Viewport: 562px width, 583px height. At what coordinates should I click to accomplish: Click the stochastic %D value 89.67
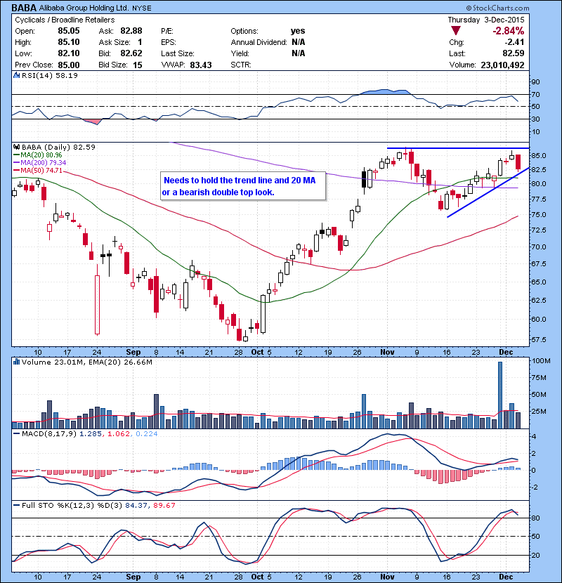click(164, 505)
